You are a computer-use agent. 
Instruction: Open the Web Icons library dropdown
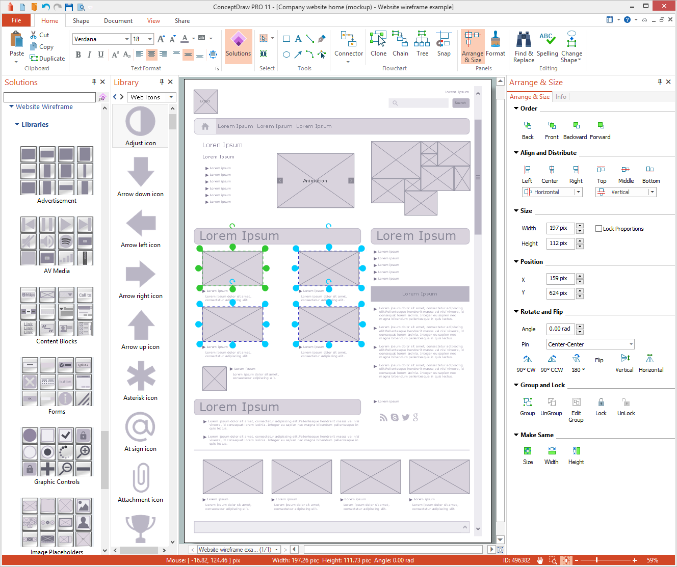171,97
